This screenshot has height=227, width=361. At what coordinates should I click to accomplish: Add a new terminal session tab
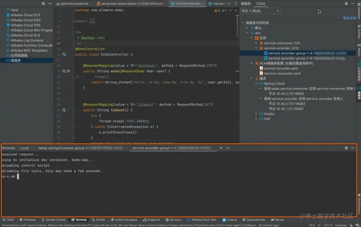coord(221,148)
